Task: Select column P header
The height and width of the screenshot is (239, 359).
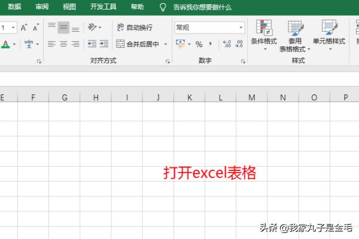Action: click(345, 97)
